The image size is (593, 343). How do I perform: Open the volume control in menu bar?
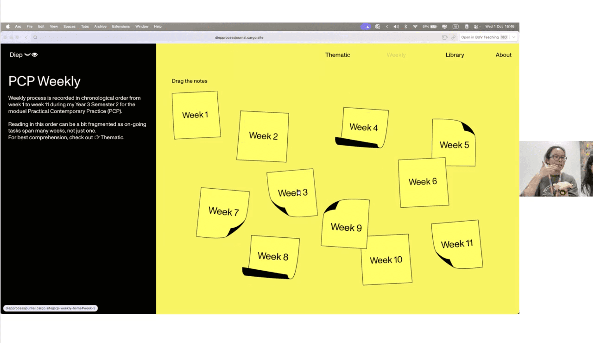click(396, 26)
